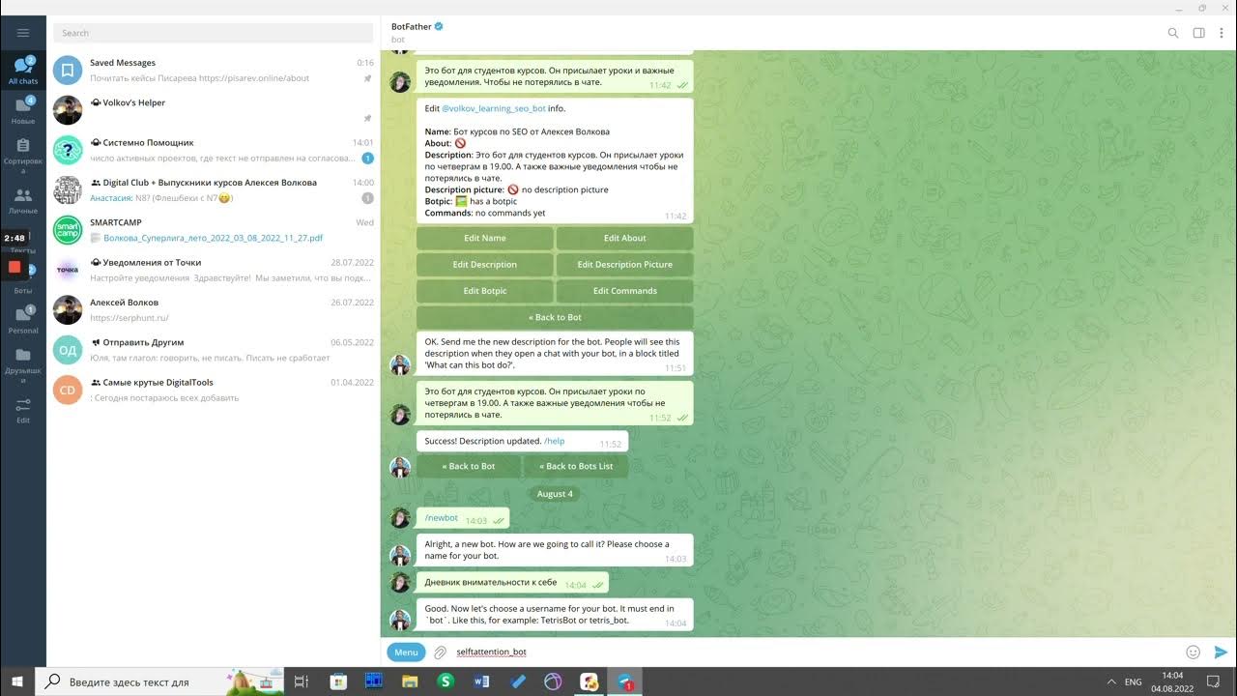The width and height of the screenshot is (1237, 696).
Task: Click the Edit Name button
Action: (485, 238)
